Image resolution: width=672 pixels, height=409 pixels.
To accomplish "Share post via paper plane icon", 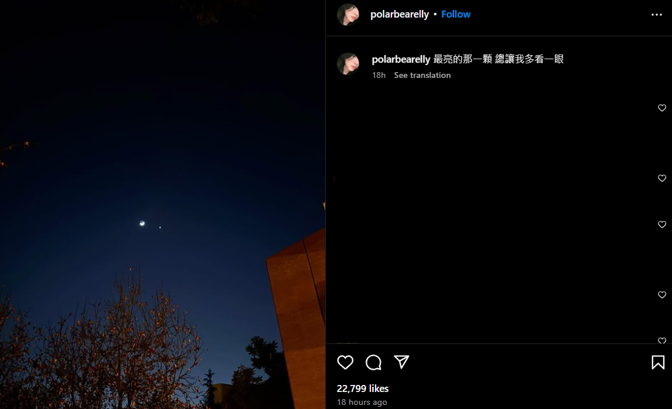I will click(x=401, y=362).
